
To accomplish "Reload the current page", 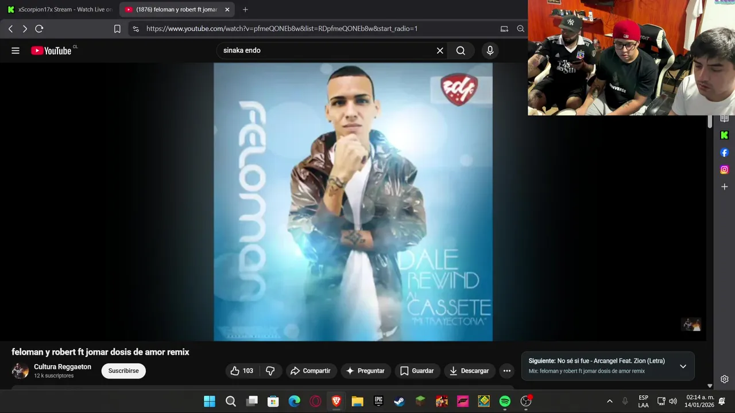I will point(39,29).
